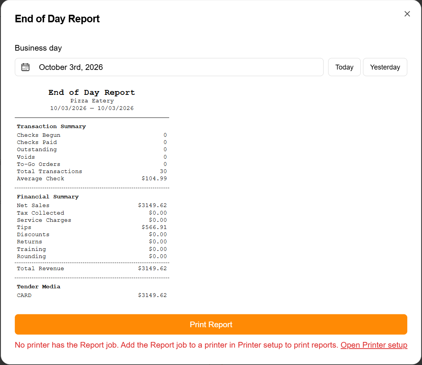Image resolution: width=422 pixels, height=365 pixels.
Task: Click the Returns row label
Action: tap(30, 242)
